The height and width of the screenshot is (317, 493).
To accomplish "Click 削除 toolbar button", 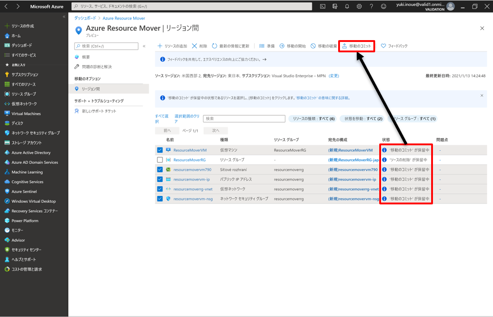I will coord(200,46).
